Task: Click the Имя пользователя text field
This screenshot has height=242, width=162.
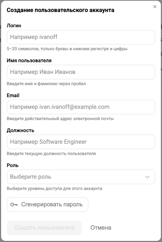Action: pos(81,72)
